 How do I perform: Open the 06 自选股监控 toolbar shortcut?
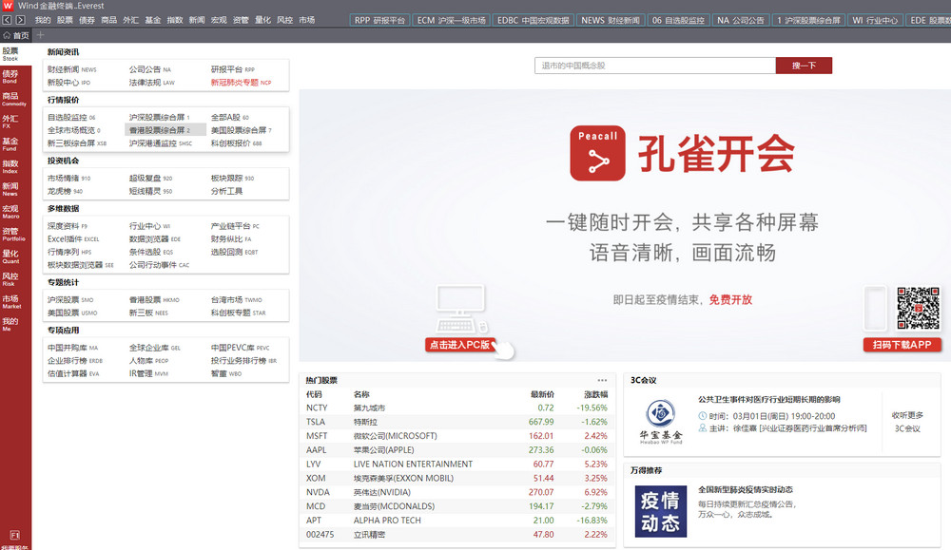pos(678,20)
